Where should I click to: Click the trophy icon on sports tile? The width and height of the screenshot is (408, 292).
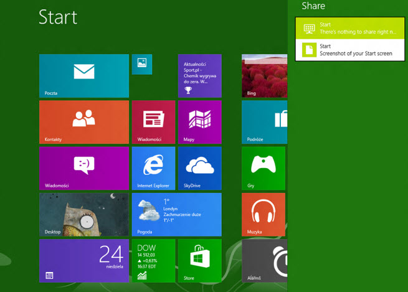188,90
